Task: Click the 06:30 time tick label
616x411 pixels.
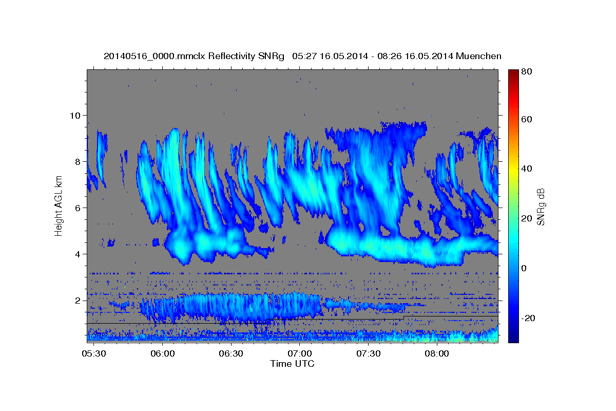Action: [232, 354]
